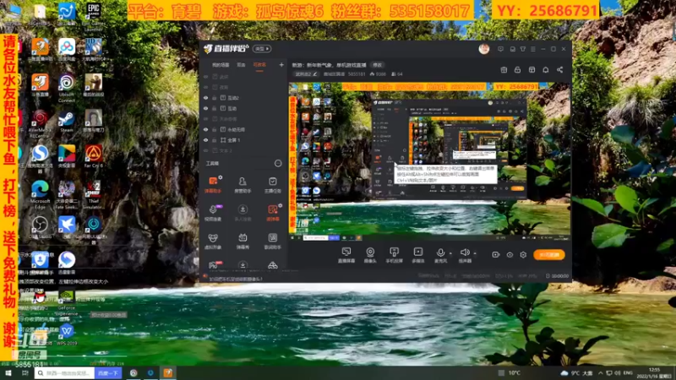This screenshot has width=676, height=380.
Task: Expand microphone options arrow
Action: 450,253
